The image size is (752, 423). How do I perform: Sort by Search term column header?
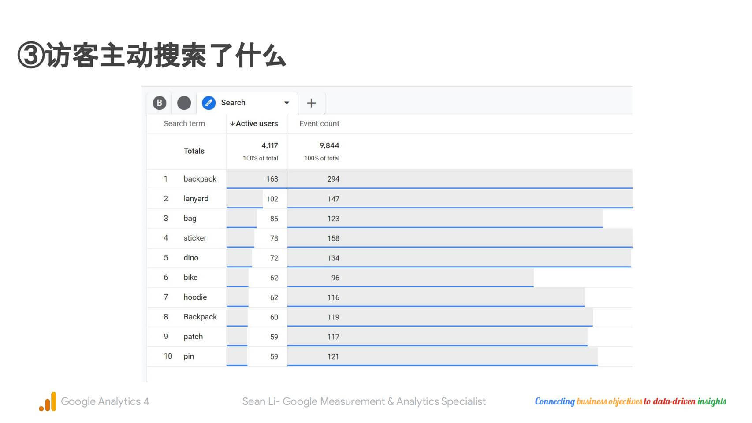point(184,124)
